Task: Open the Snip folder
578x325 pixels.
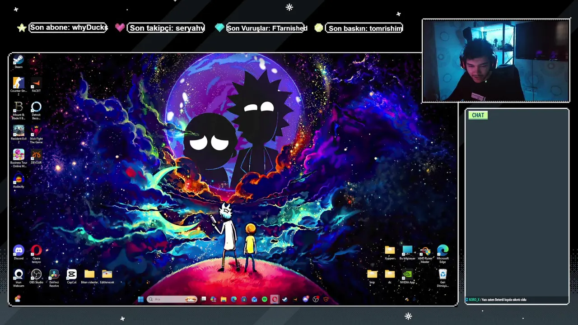Action: tap(372, 276)
